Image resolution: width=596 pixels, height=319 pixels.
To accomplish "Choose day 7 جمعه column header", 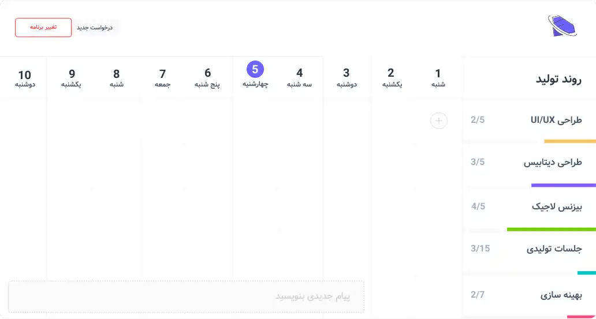I will pyautogui.click(x=162, y=78).
